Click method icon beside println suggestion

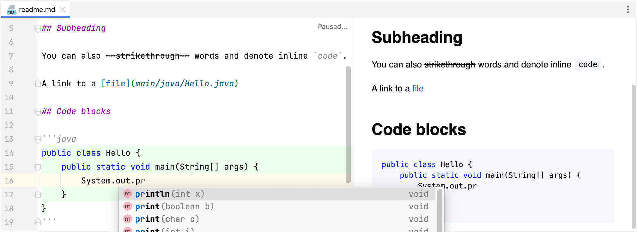click(x=127, y=194)
